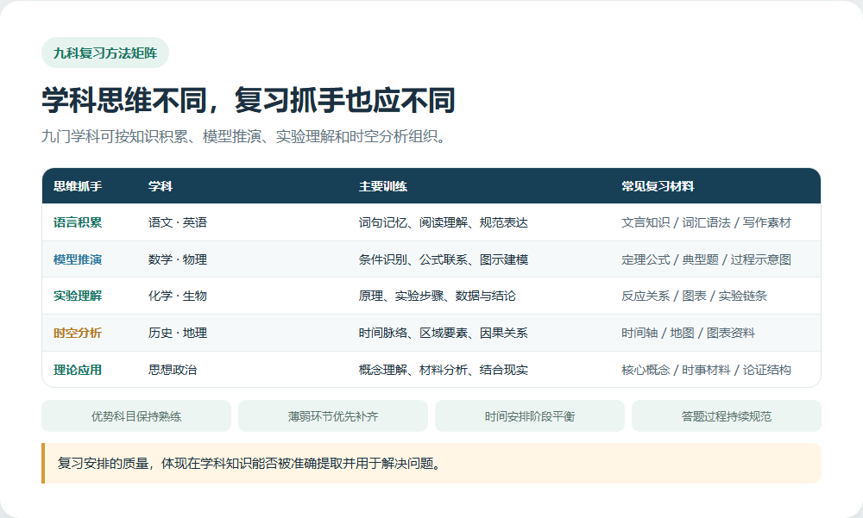Click the 时间脉络、区域要素、因果关系 cell

click(444, 333)
